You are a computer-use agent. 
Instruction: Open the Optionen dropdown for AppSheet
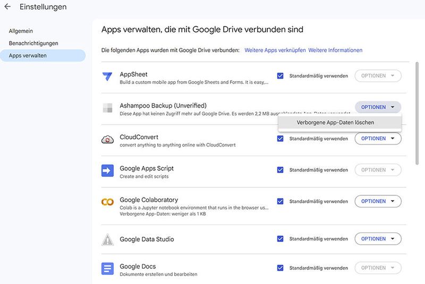(x=378, y=76)
